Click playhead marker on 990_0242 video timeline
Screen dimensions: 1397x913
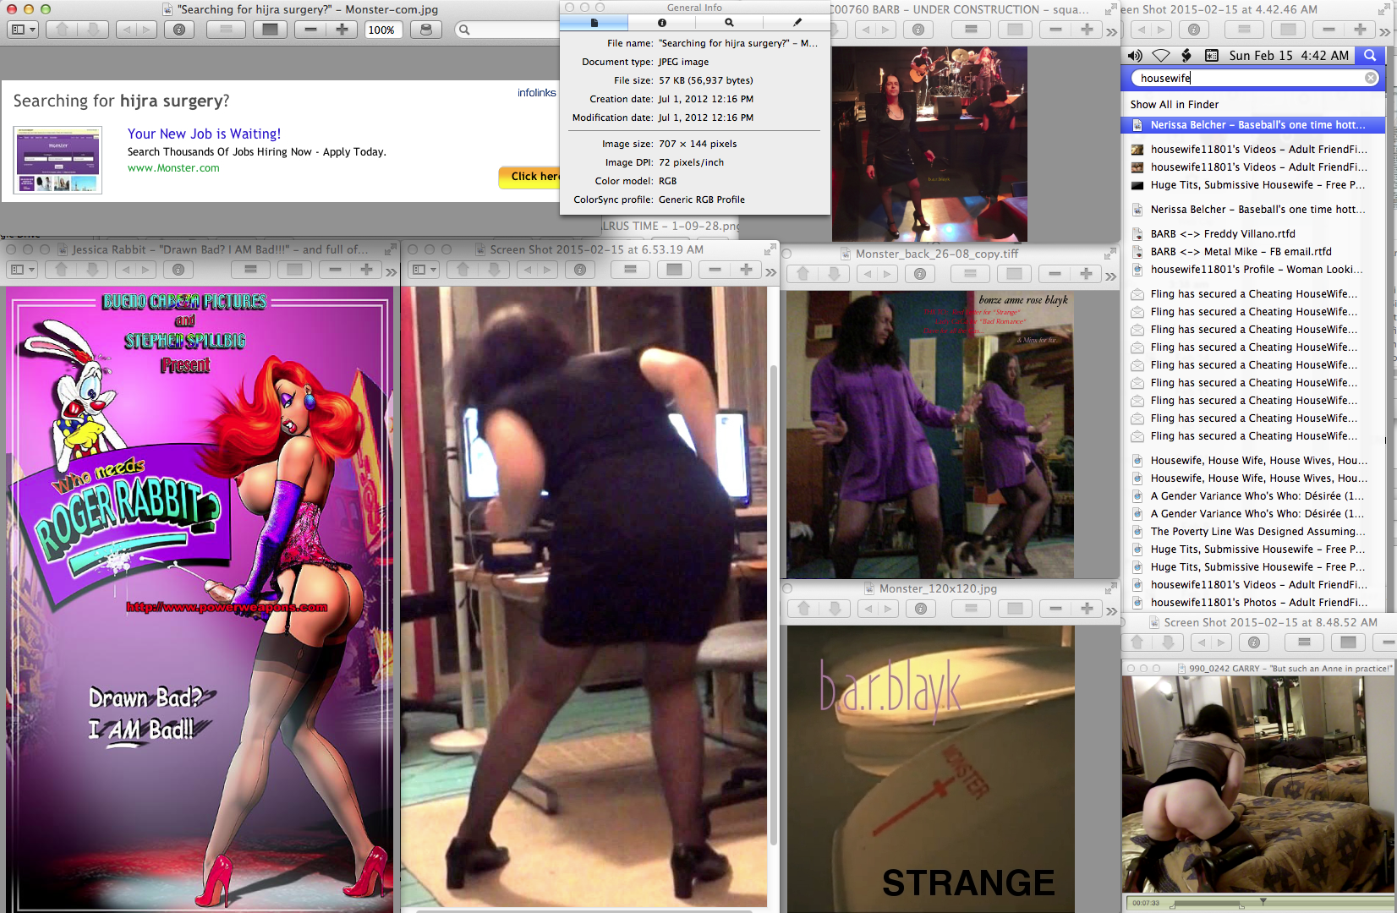pyautogui.click(x=1263, y=901)
